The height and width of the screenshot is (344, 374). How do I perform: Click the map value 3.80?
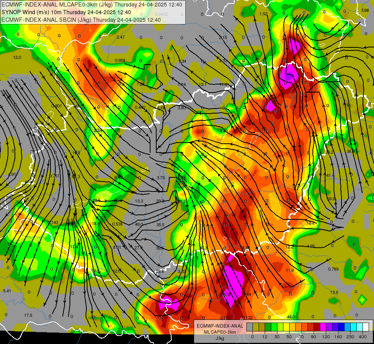pos(181,108)
